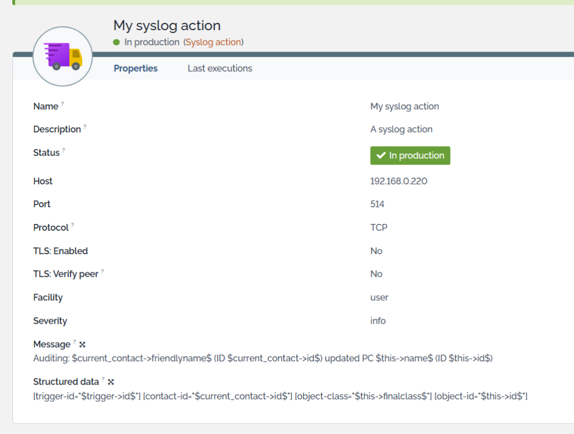Click the help hint beside Protocol

coord(73,225)
